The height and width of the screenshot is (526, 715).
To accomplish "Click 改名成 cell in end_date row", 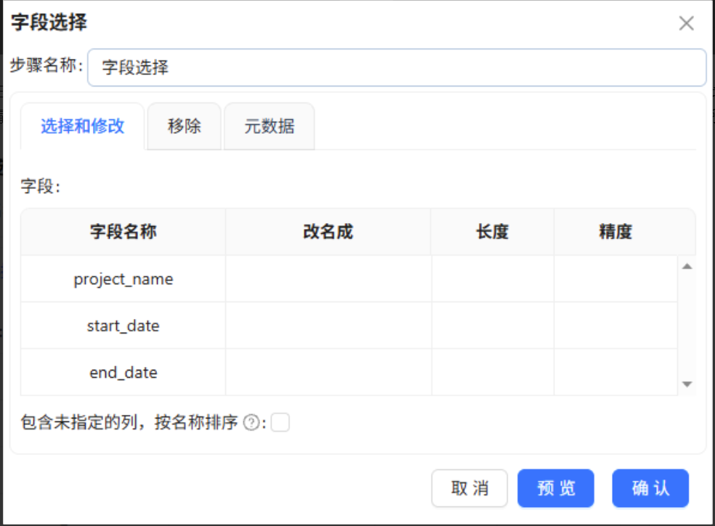I will point(328,373).
